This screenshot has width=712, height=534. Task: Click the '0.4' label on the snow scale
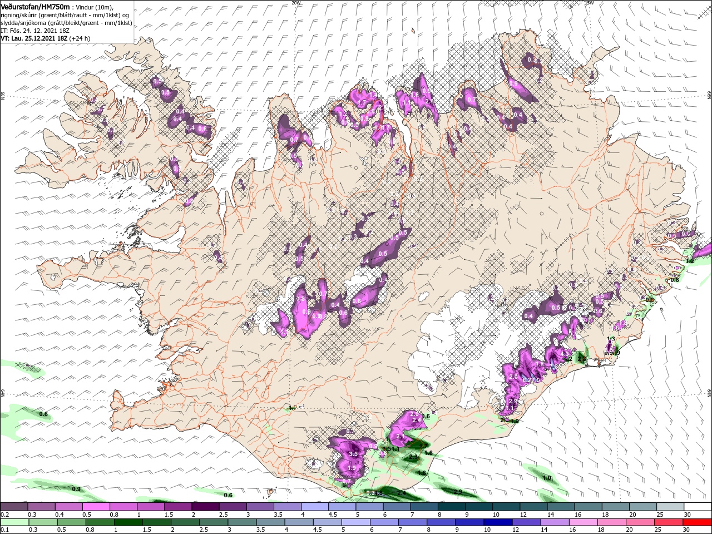(x=59, y=515)
